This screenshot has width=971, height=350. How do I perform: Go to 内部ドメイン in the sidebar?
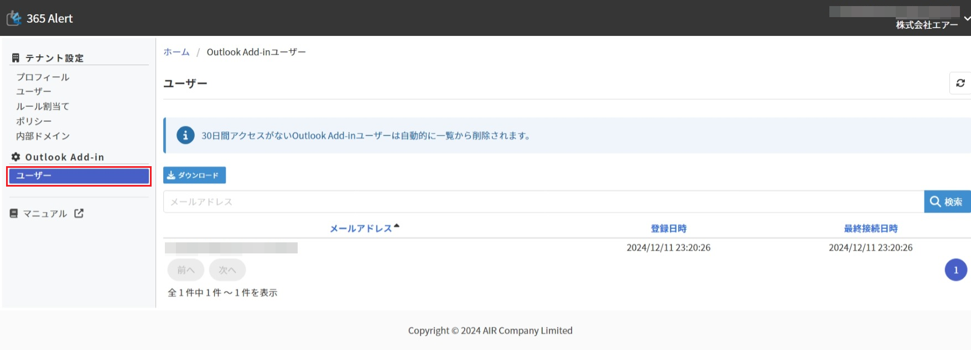coord(43,136)
